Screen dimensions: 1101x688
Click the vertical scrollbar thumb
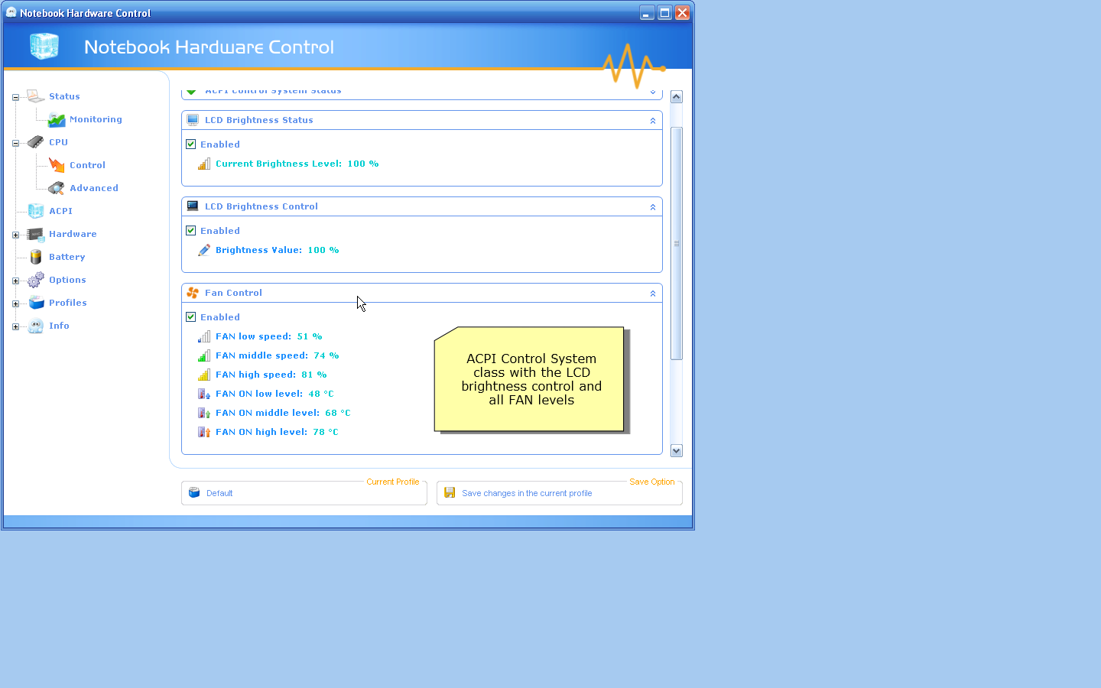point(677,243)
